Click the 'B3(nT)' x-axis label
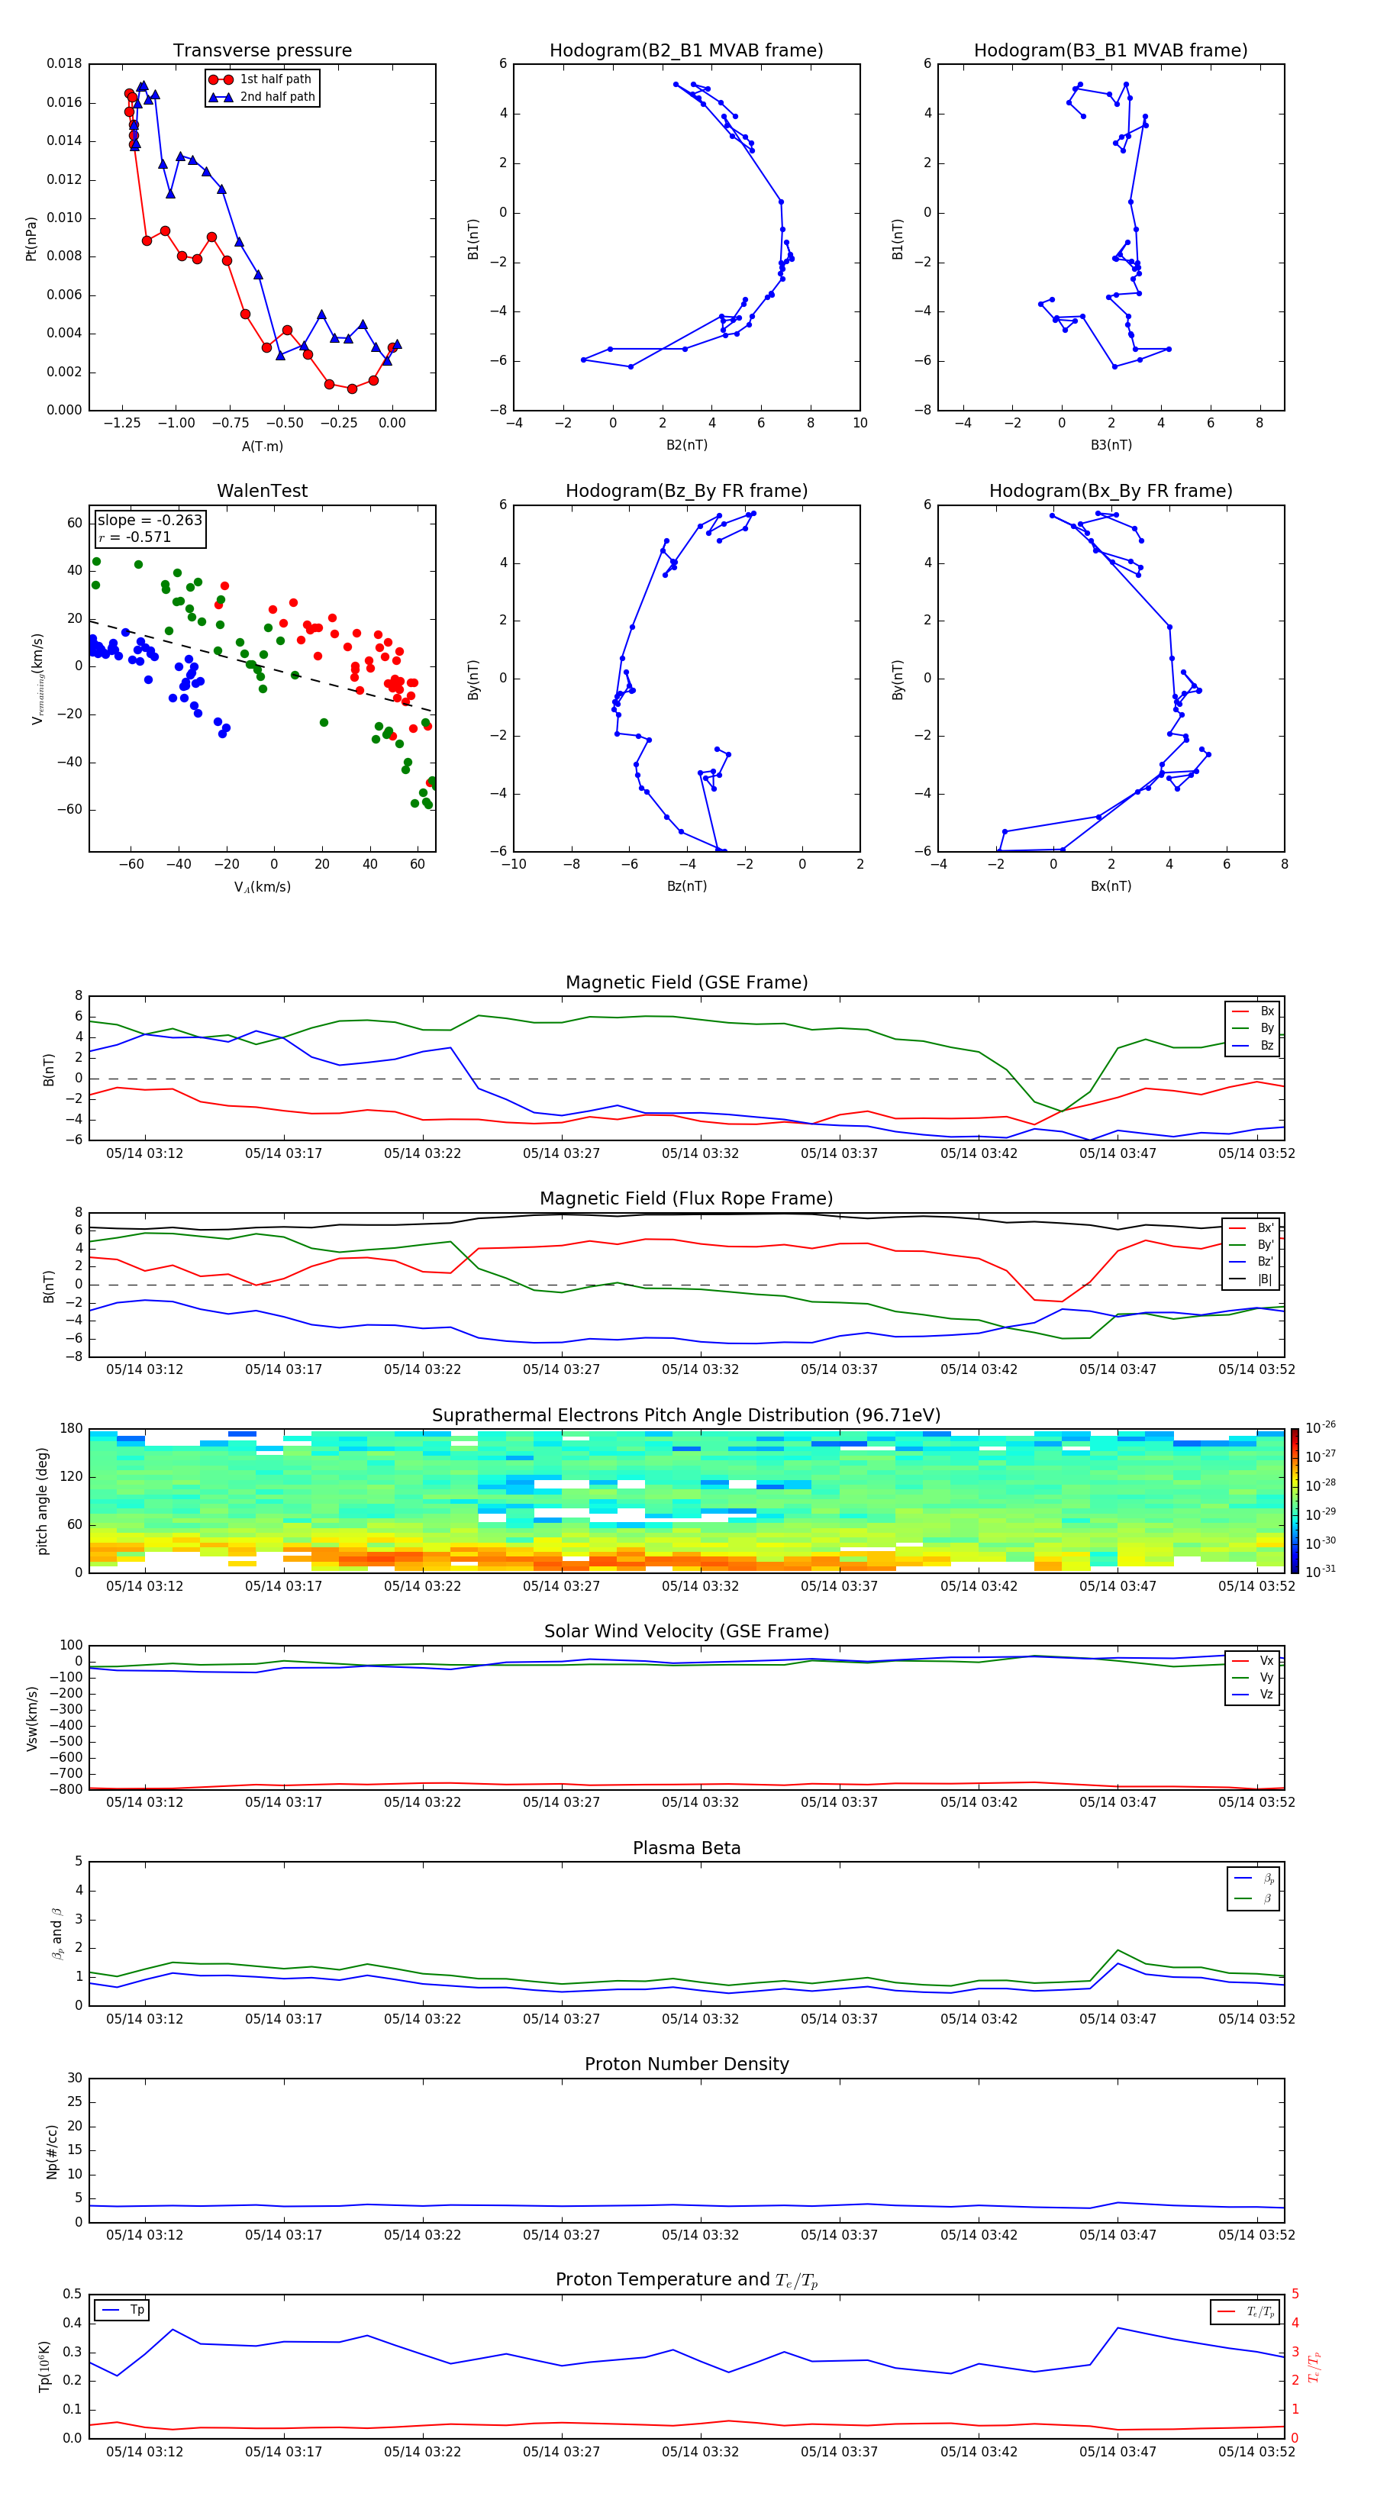 point(1111,445)
